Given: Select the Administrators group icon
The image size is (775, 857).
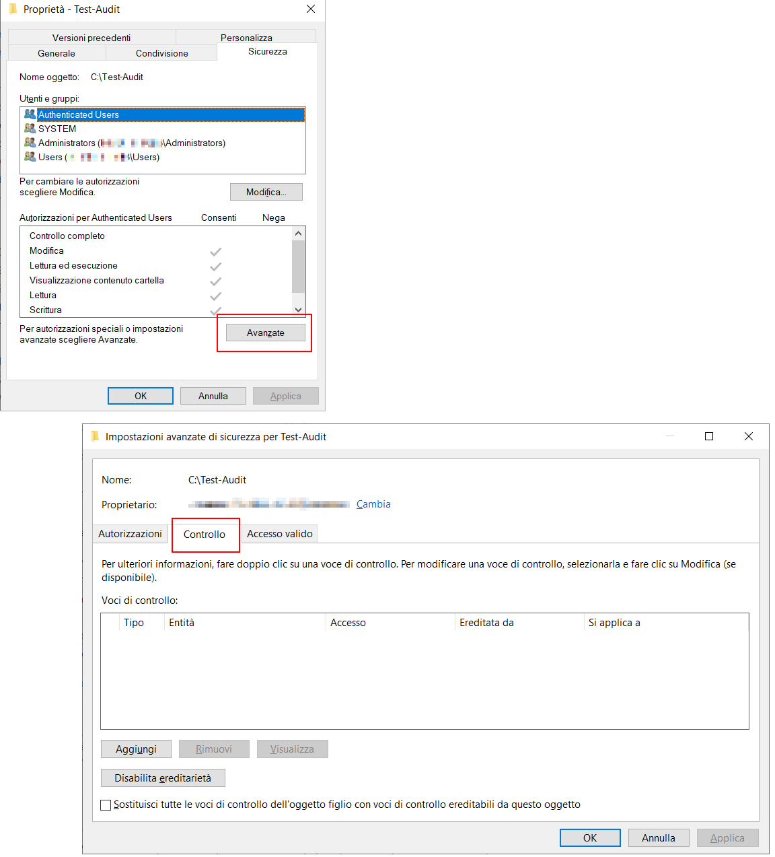Looking at the screenshot, I should 30,143.
